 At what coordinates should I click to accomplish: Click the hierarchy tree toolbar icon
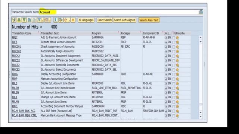60,20
